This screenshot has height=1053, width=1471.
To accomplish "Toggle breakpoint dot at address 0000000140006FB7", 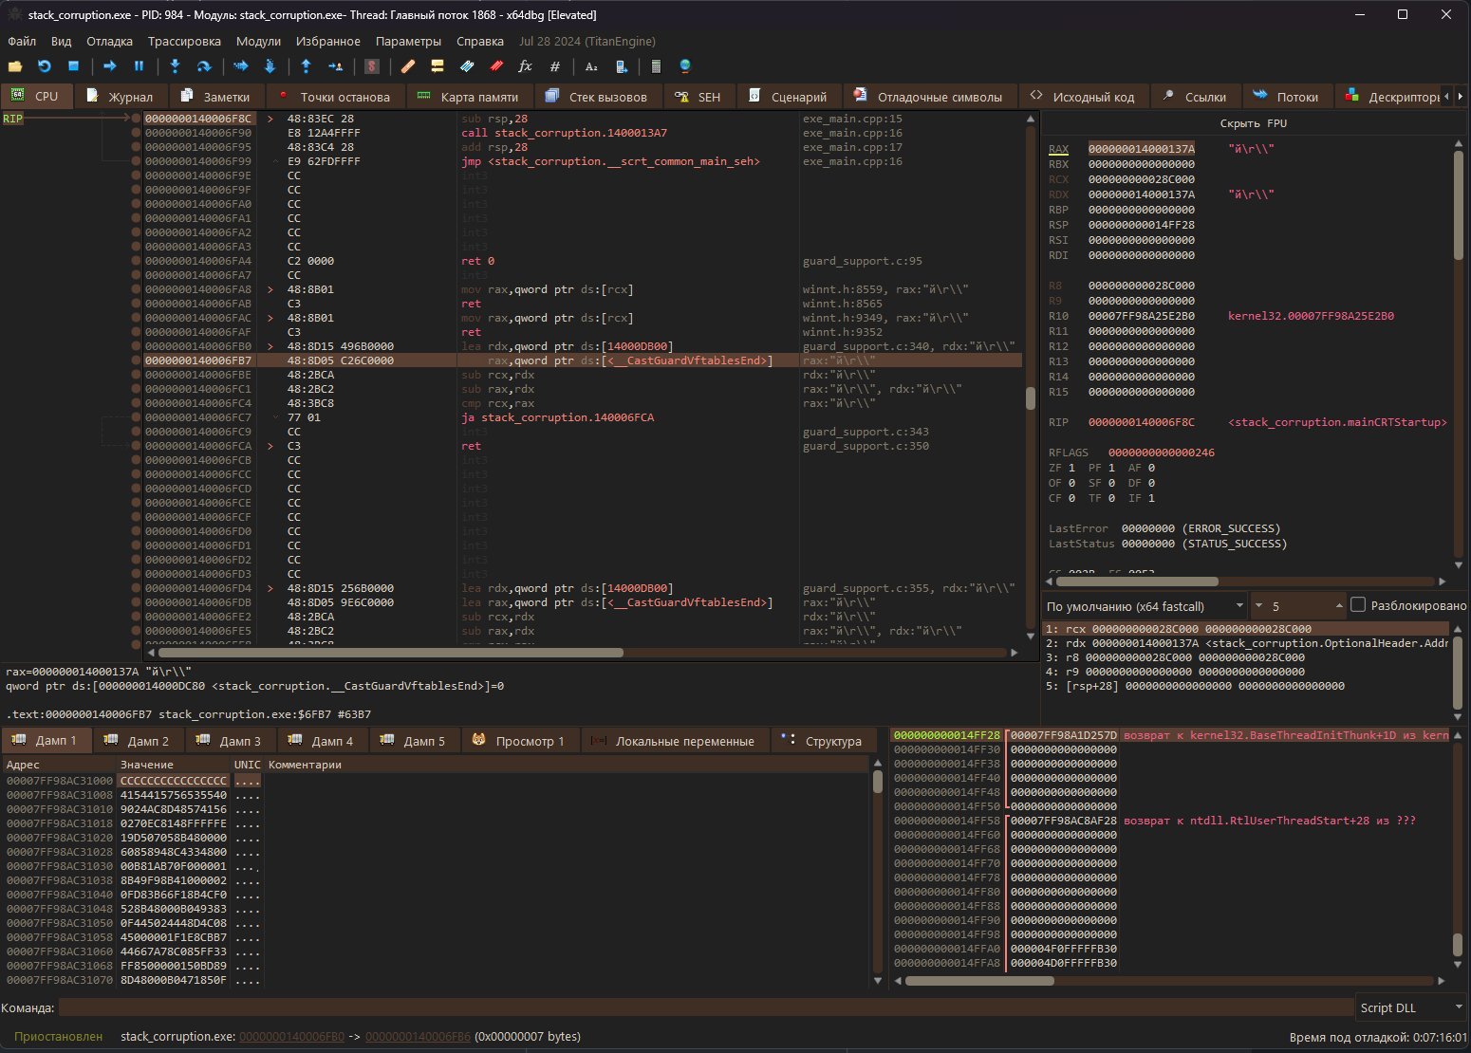I will tap(137, 360).
